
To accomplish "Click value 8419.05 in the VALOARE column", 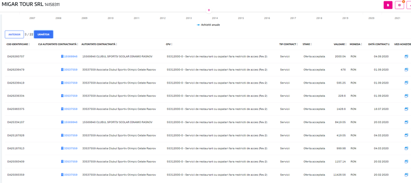I will pyautogui.click(x=340, y=122).
